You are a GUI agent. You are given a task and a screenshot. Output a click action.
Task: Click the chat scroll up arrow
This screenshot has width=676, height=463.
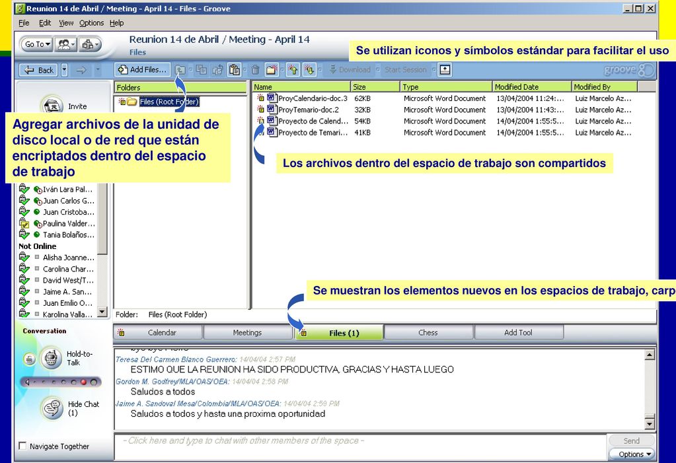click(650, 355)
